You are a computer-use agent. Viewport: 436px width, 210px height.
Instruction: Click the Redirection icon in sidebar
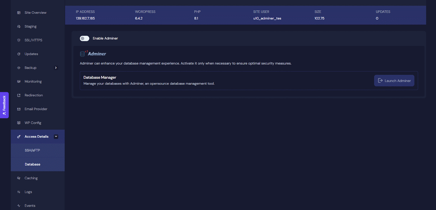pyautogui.click(x=19, y=95)
